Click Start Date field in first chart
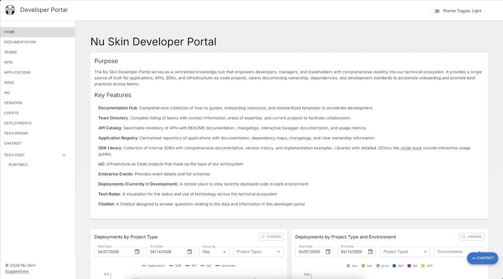Viewport: 503px width, 279px height. 118,252
